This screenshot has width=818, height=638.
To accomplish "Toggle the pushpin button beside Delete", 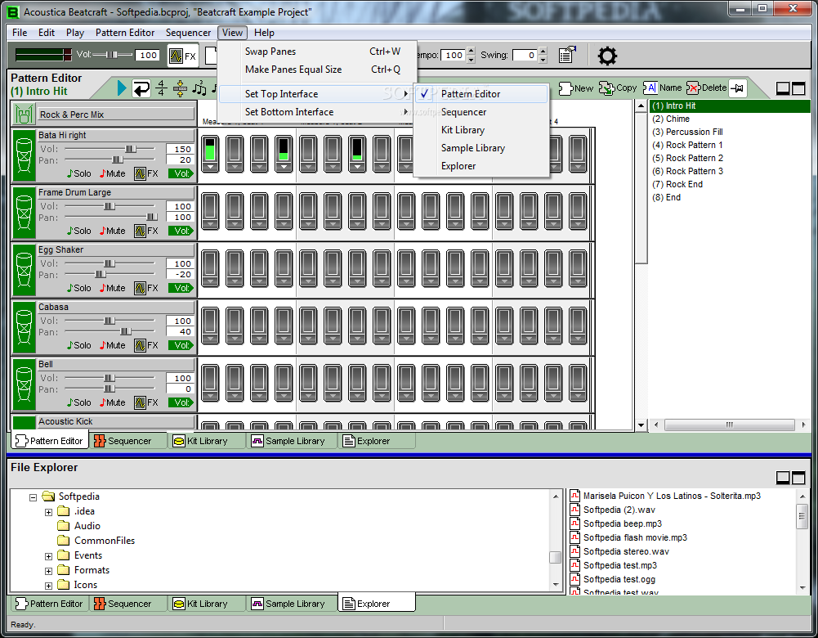I will click(738, 88).
